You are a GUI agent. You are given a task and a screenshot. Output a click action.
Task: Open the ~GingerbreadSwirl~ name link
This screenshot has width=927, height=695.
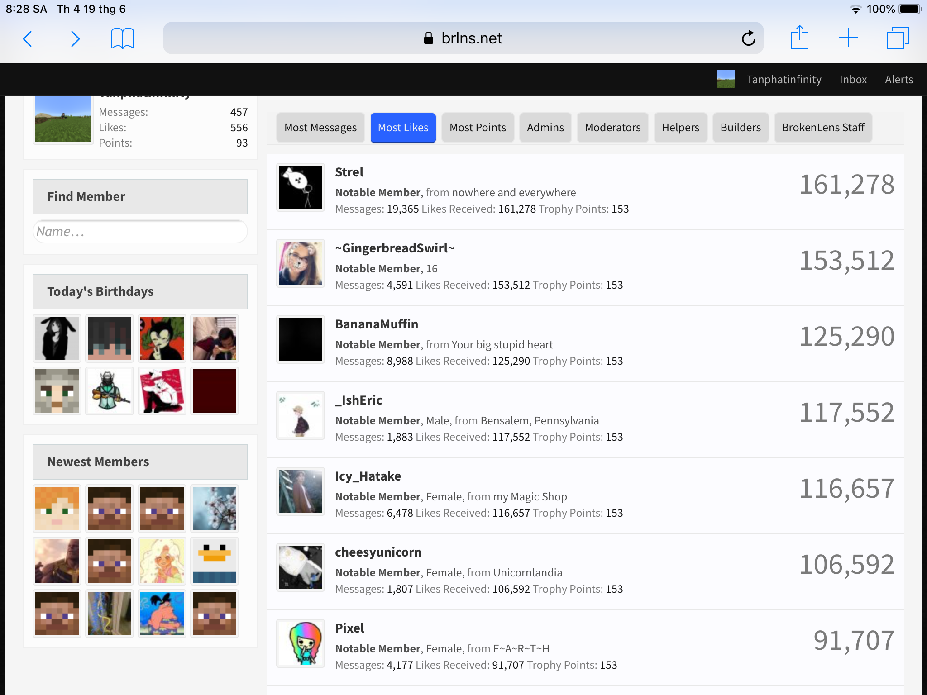[395, 248]
